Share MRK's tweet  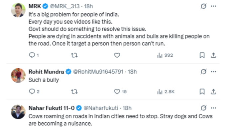[x=213, y=55]
